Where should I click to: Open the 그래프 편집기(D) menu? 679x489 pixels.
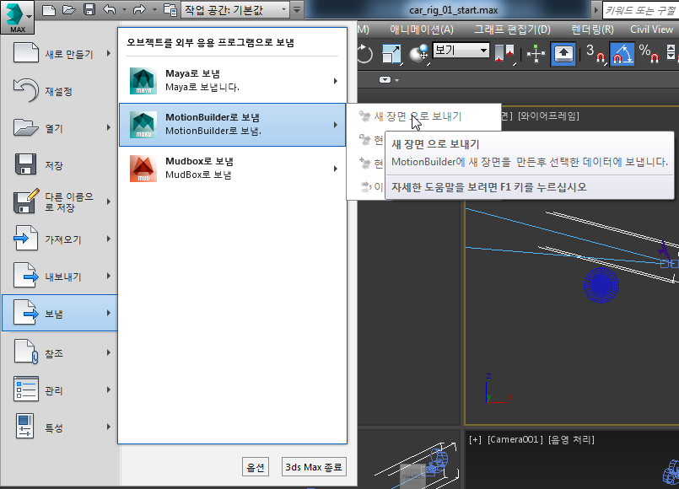[x=512, y=30]
